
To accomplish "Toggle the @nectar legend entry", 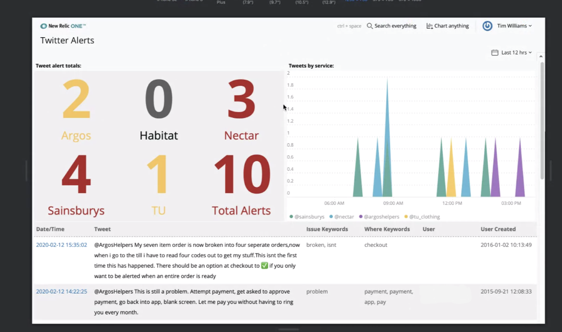I will (342, 217).
